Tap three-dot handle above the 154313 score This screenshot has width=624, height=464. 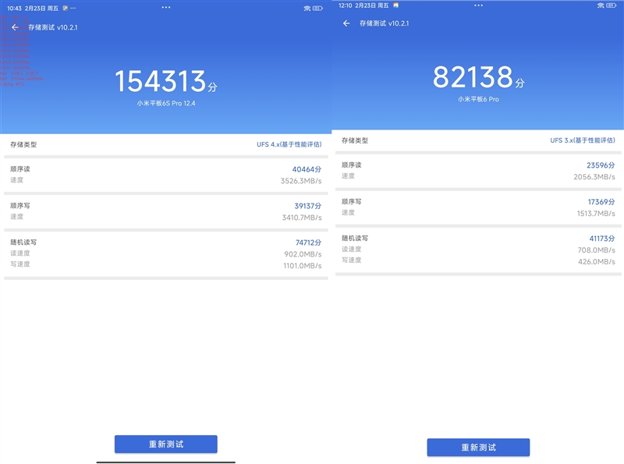[x=165, y=7]
